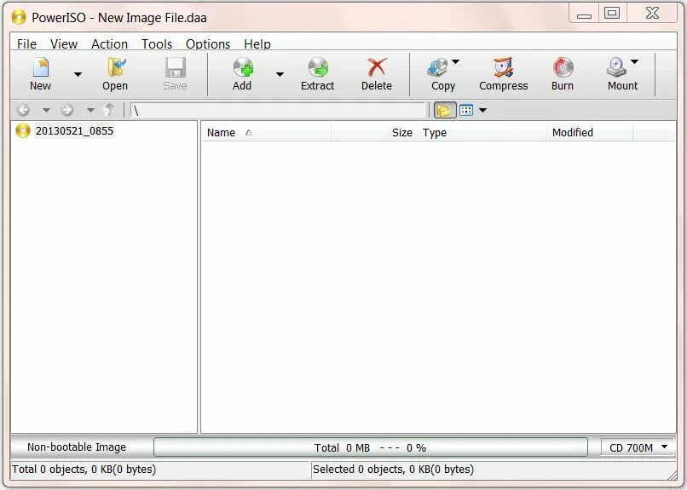Screen dimensions: 687x490
Task: Click the disc icon beside 20130521_0855
Action: coord(23,130)
